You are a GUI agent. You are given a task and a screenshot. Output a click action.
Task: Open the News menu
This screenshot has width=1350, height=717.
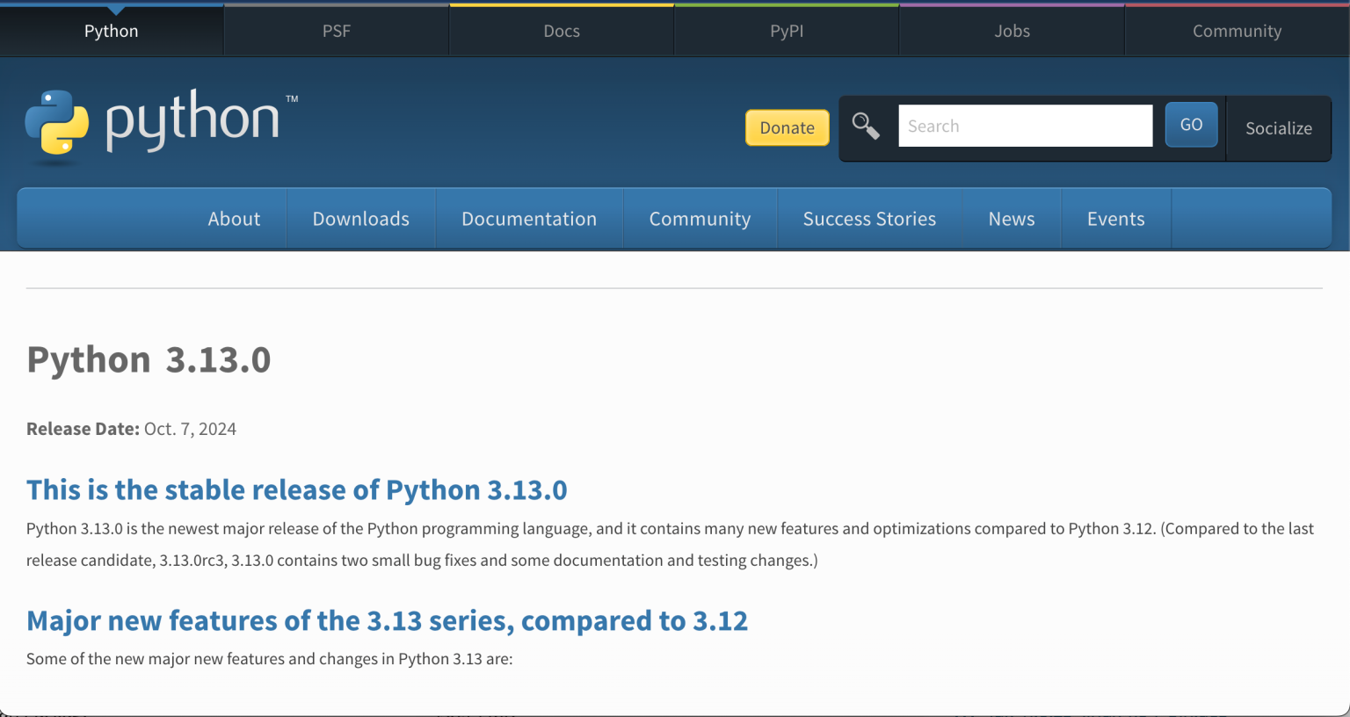1011,218
